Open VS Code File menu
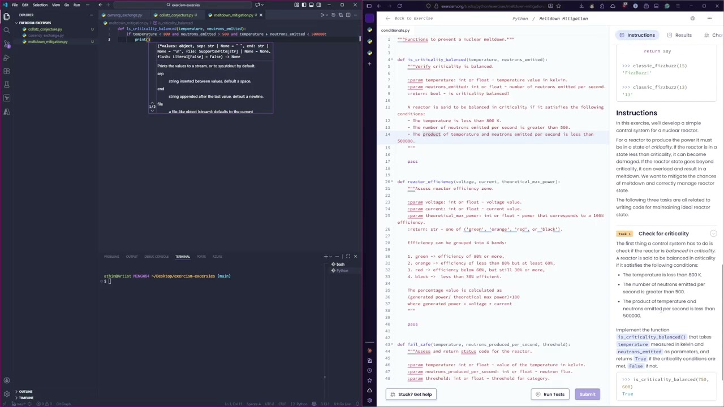 coord(15,5)
